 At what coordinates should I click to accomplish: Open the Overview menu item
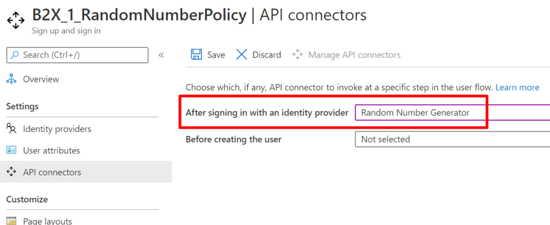coord(41,79)
